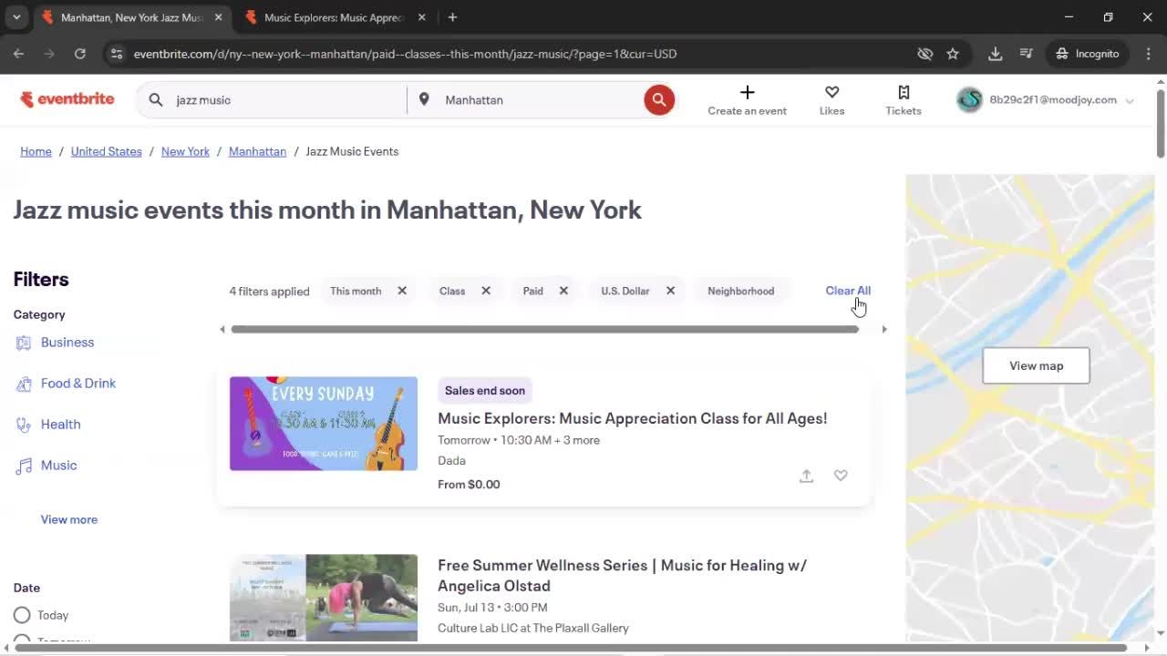Click the page vertical scrollbar
The width and height of the screenshot is (1167, 656).
tap(1160, 123)
